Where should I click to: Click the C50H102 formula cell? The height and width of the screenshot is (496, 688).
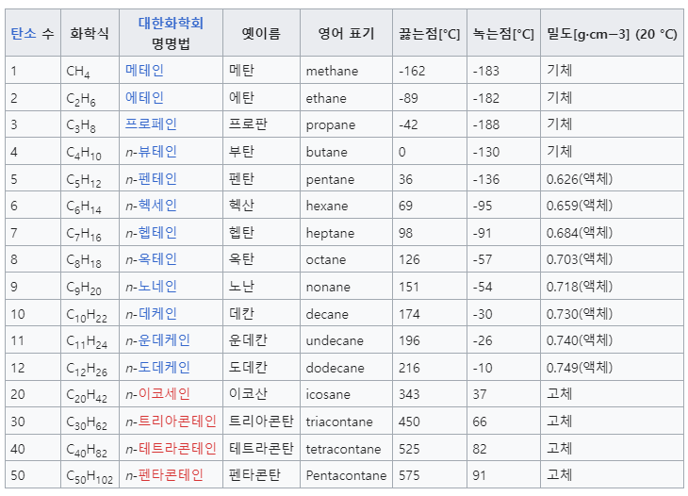(x=90, y=476)
